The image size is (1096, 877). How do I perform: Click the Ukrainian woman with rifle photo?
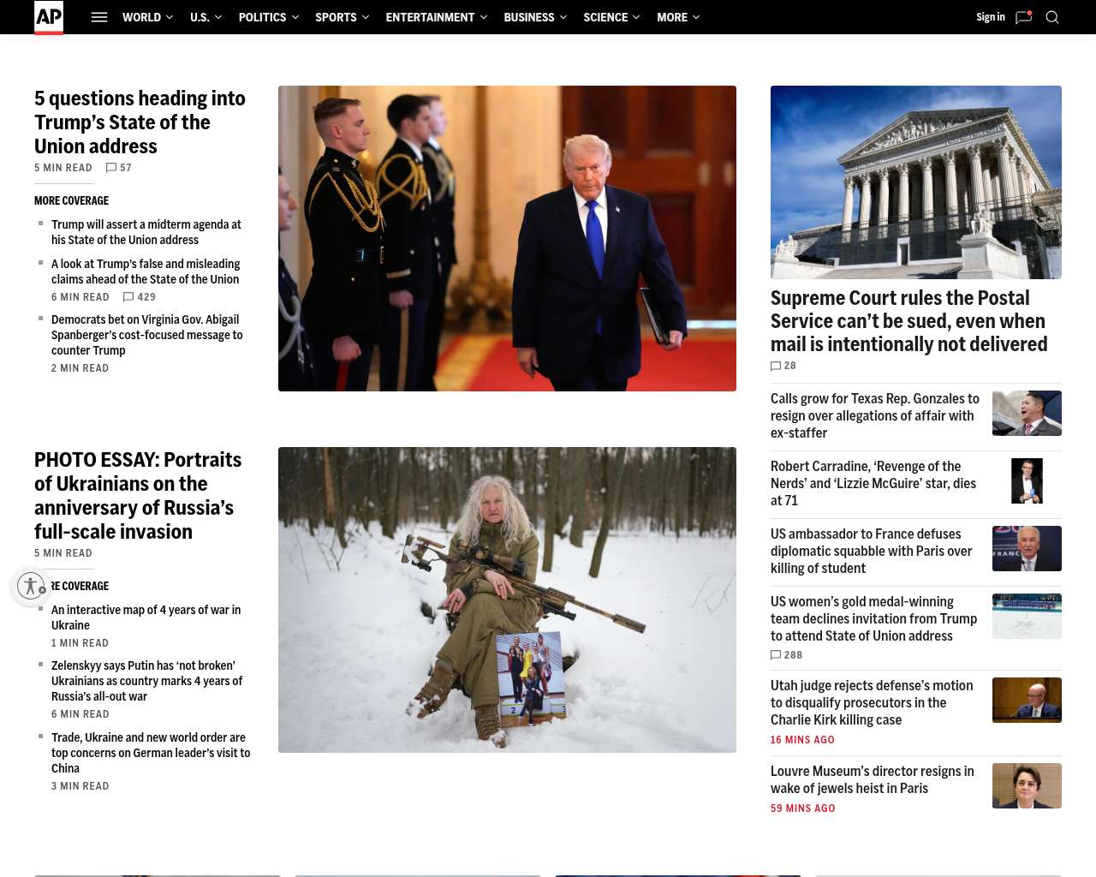click(507, 600)
